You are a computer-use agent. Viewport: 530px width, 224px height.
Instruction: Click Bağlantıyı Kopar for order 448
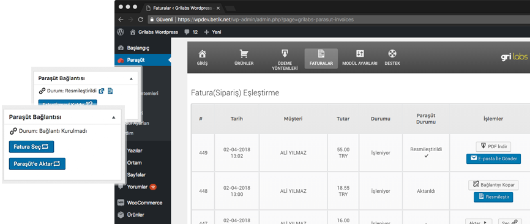click(493, 185)
